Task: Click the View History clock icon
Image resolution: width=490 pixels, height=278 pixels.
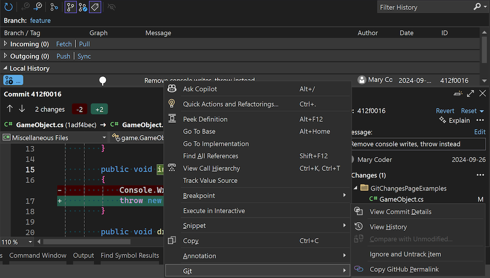Action: click(359, 227)
